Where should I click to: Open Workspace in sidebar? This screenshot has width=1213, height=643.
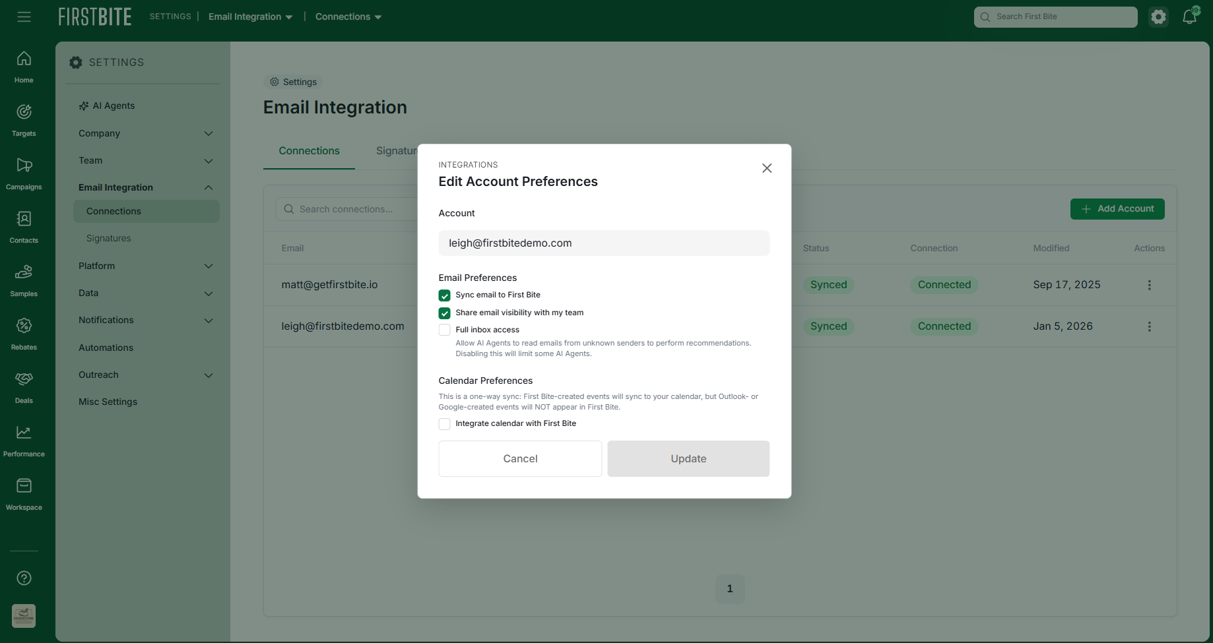pos(24,495)
